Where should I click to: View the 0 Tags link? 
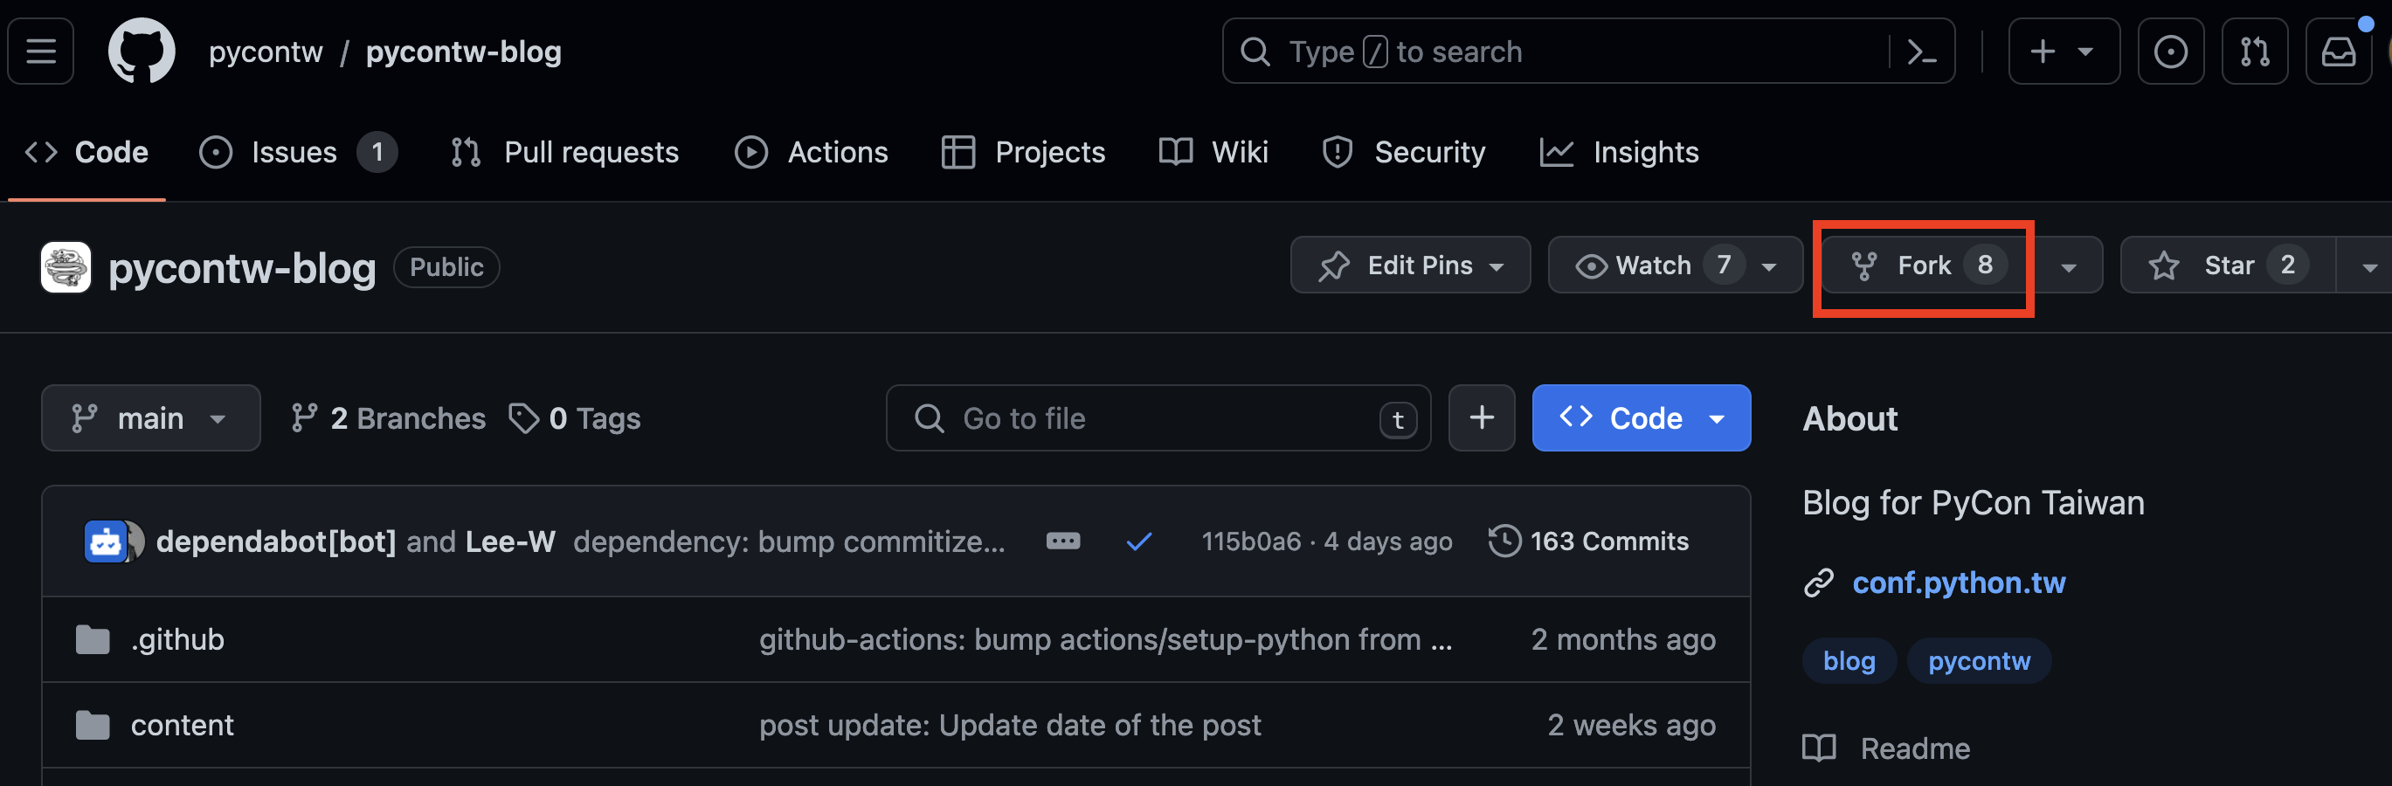pos(575,418)
